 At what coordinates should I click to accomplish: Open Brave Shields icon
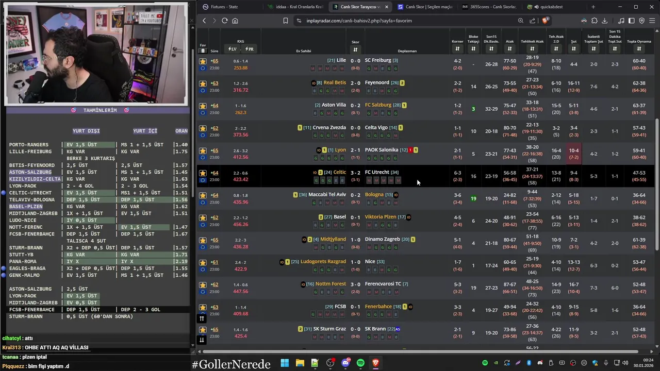[545, 21]
